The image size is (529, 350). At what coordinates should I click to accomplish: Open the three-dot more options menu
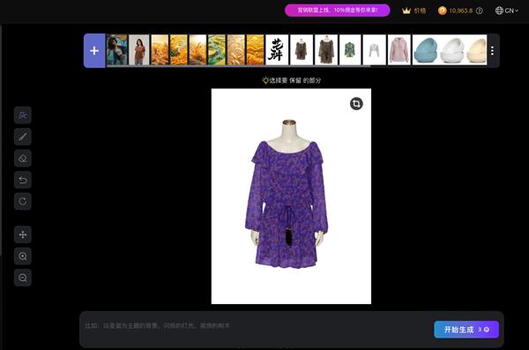pos(492,50)
